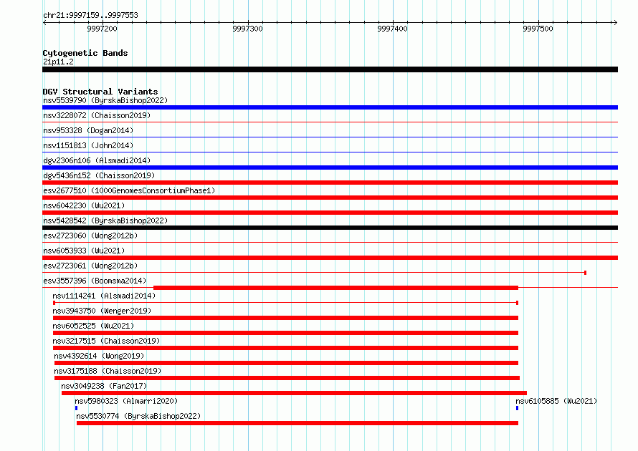This screenshot has width=638, height=451.
Task: Click ruler position 9997200
Action: pyautogui.click(x=102, y=29)
